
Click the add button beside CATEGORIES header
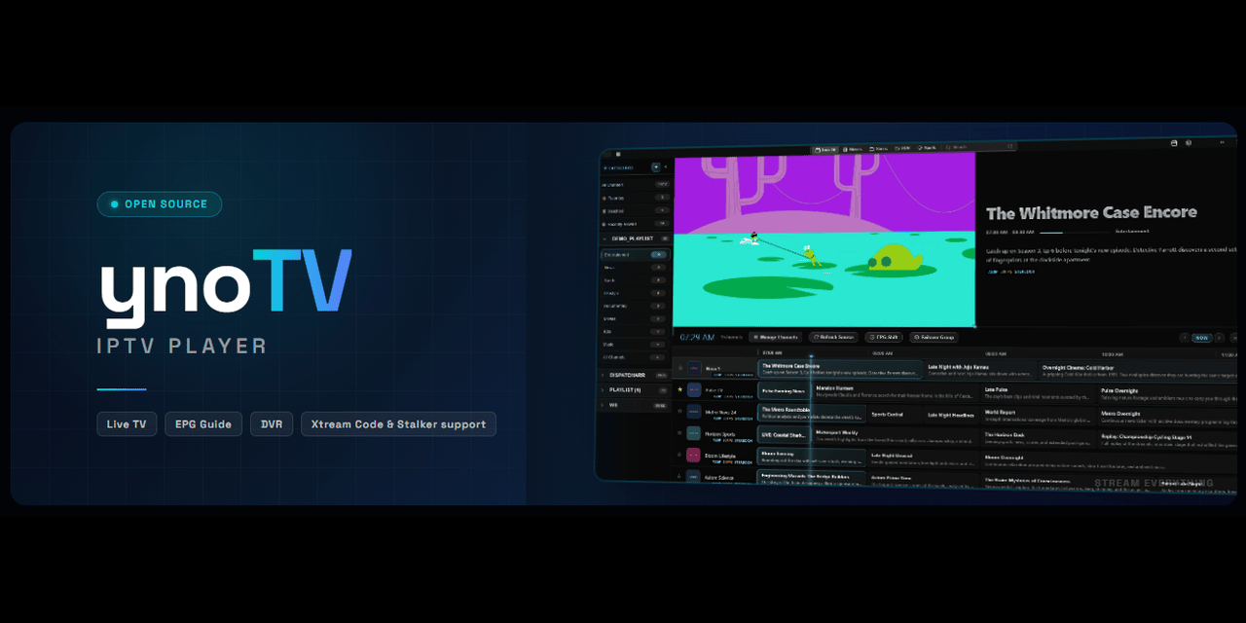656,167
